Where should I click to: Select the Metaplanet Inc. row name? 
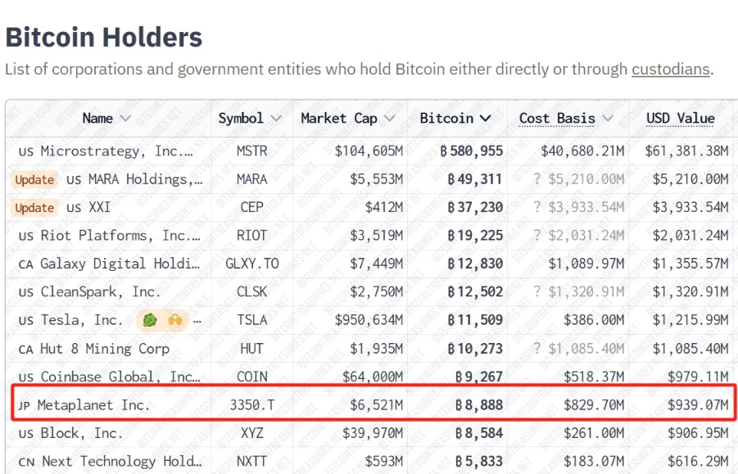[93, 404]
